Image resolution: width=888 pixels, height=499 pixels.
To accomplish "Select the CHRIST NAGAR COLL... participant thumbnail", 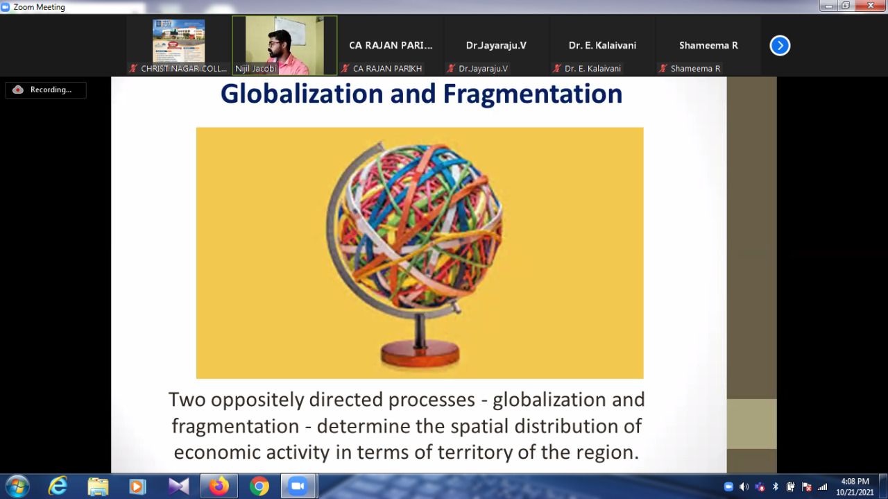I will click(x=178, y=45).
